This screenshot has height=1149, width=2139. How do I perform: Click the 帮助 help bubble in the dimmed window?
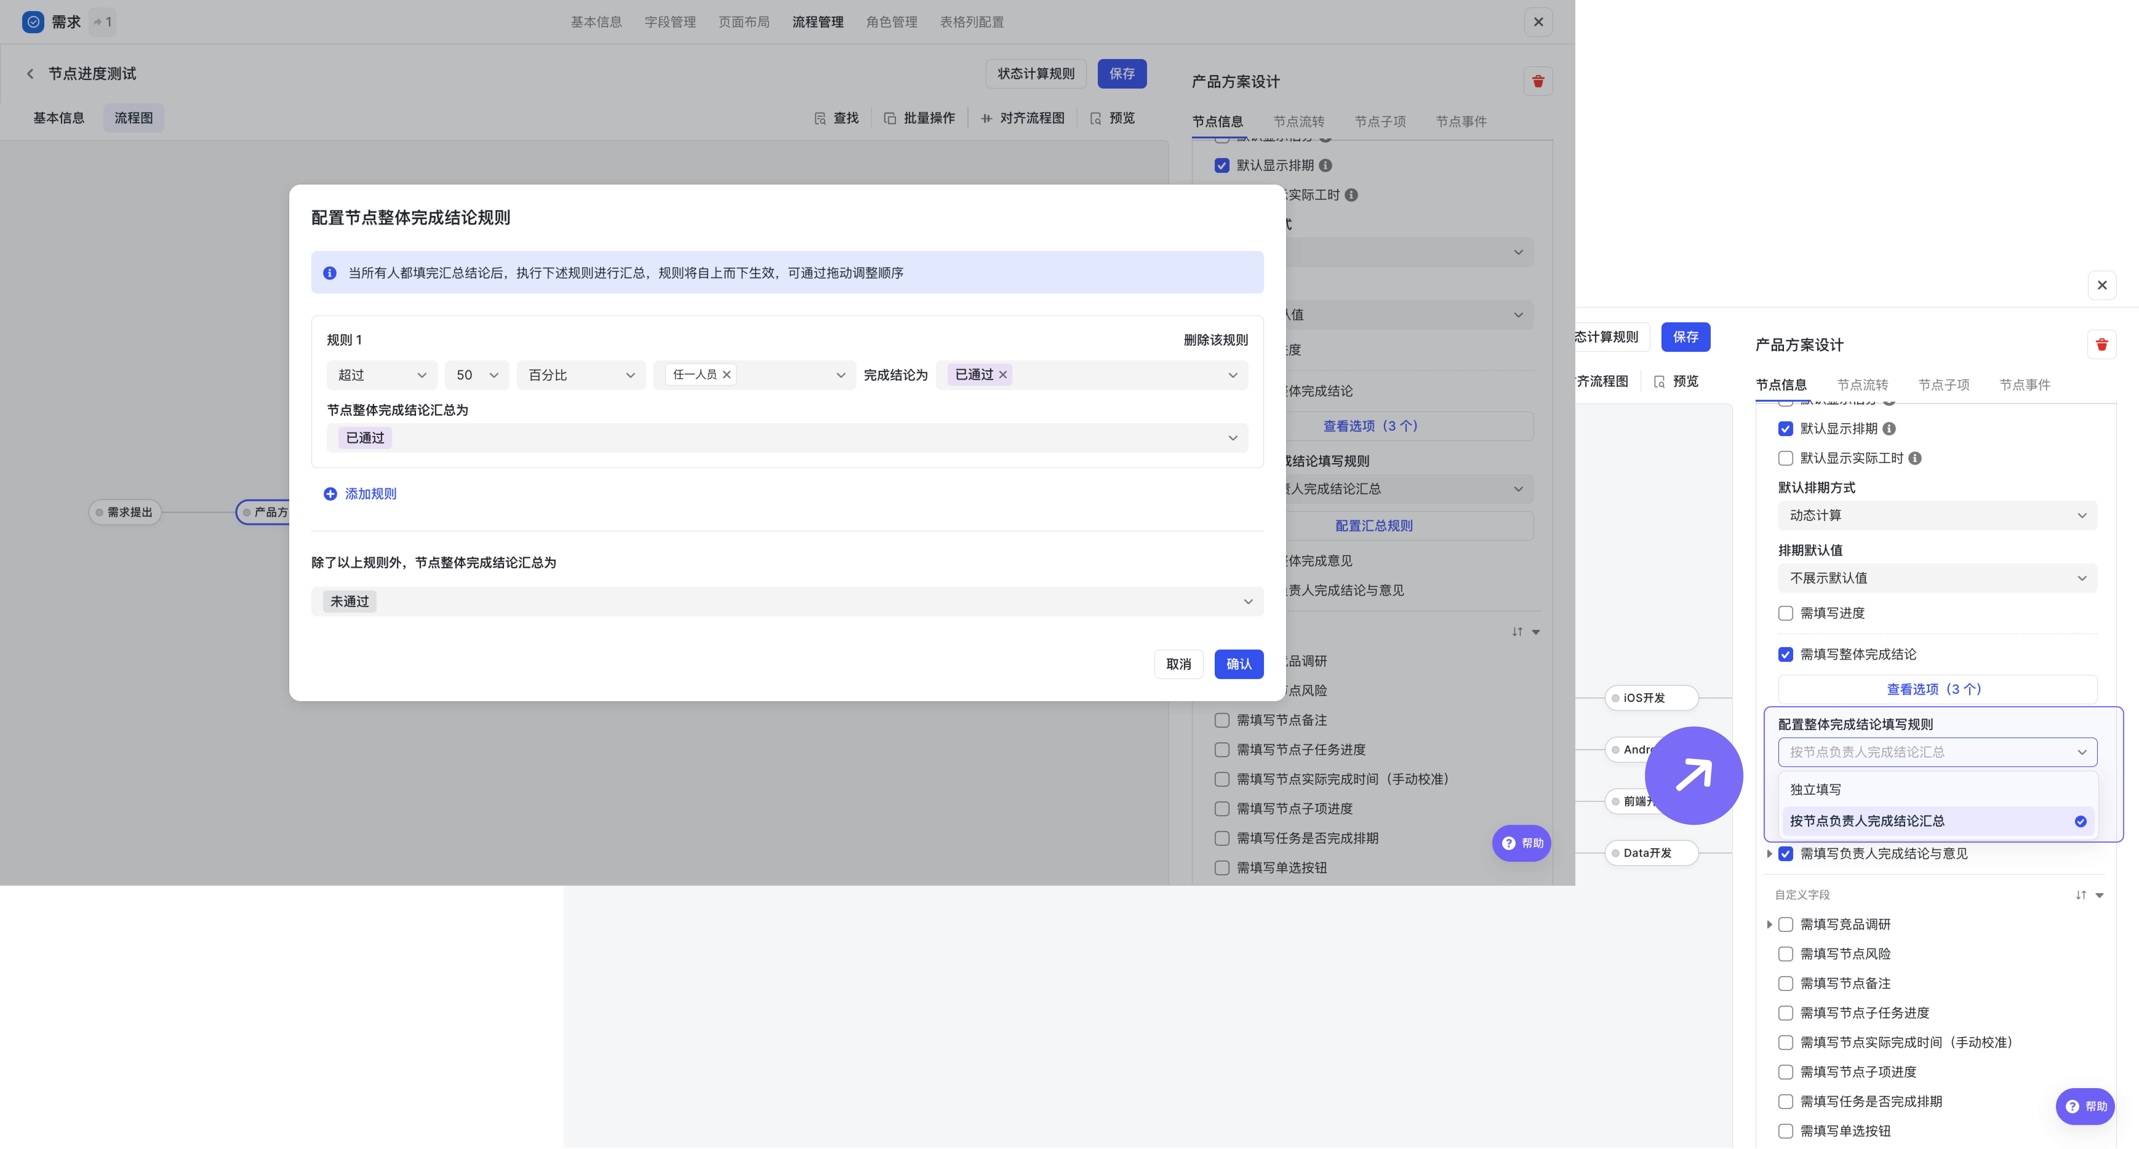tap(1521, 844)
